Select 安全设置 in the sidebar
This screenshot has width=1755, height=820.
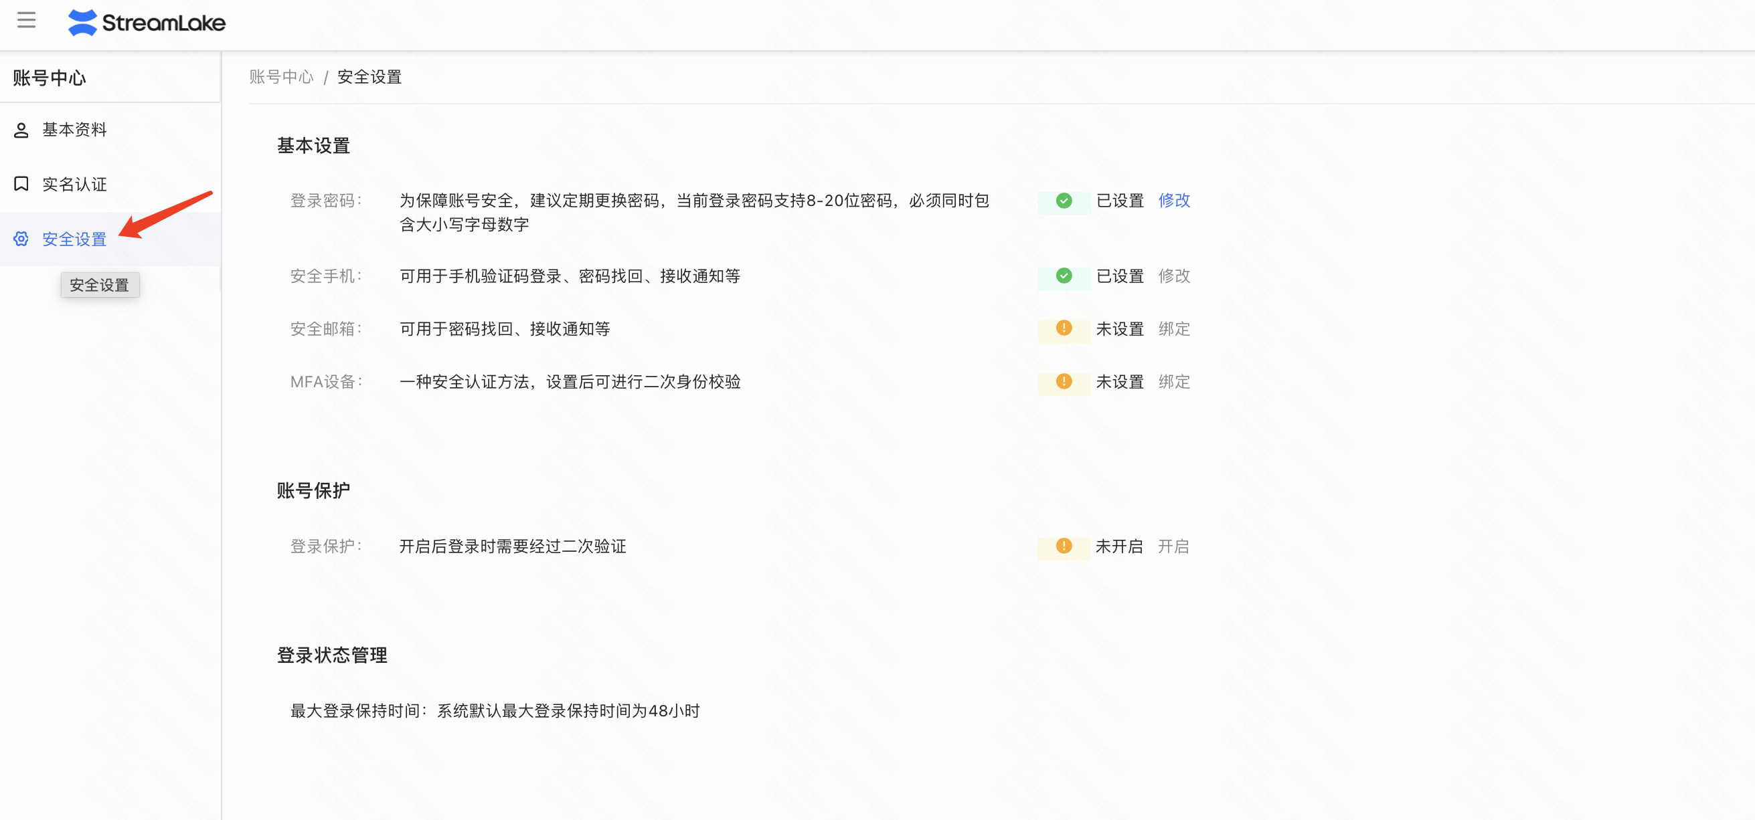(110, 239)
